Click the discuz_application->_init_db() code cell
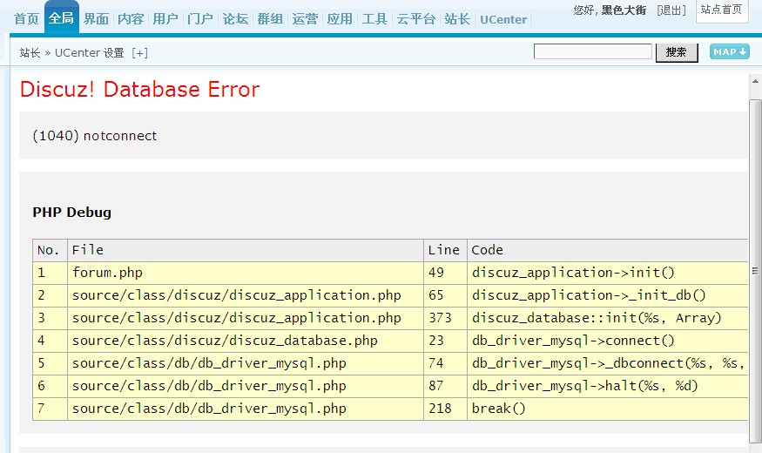This screenshot has height=453, width=762. [608, 295]
